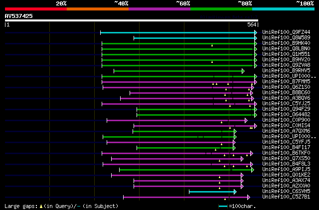Select the UniRef100_A3BQV6 label
319x210 pixels.
(286, 98)
